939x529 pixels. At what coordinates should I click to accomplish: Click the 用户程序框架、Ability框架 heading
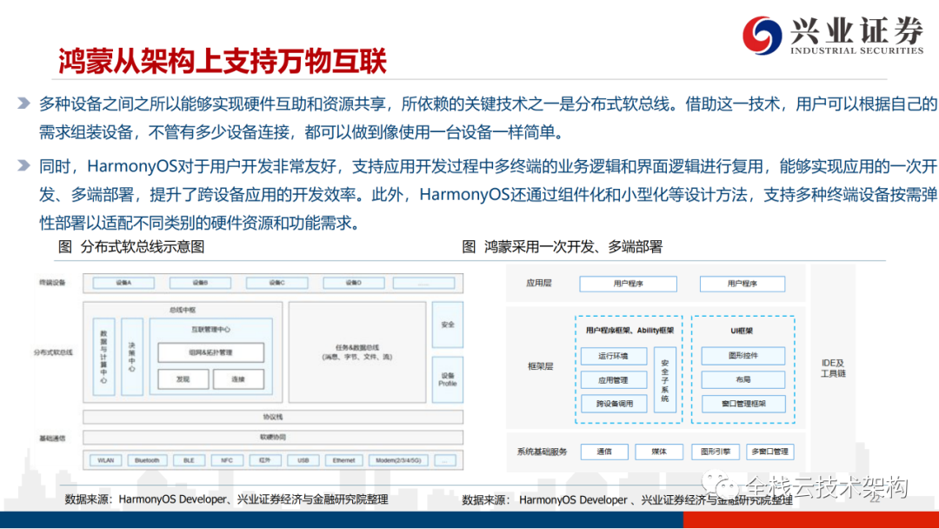click(x=629, y=330)
